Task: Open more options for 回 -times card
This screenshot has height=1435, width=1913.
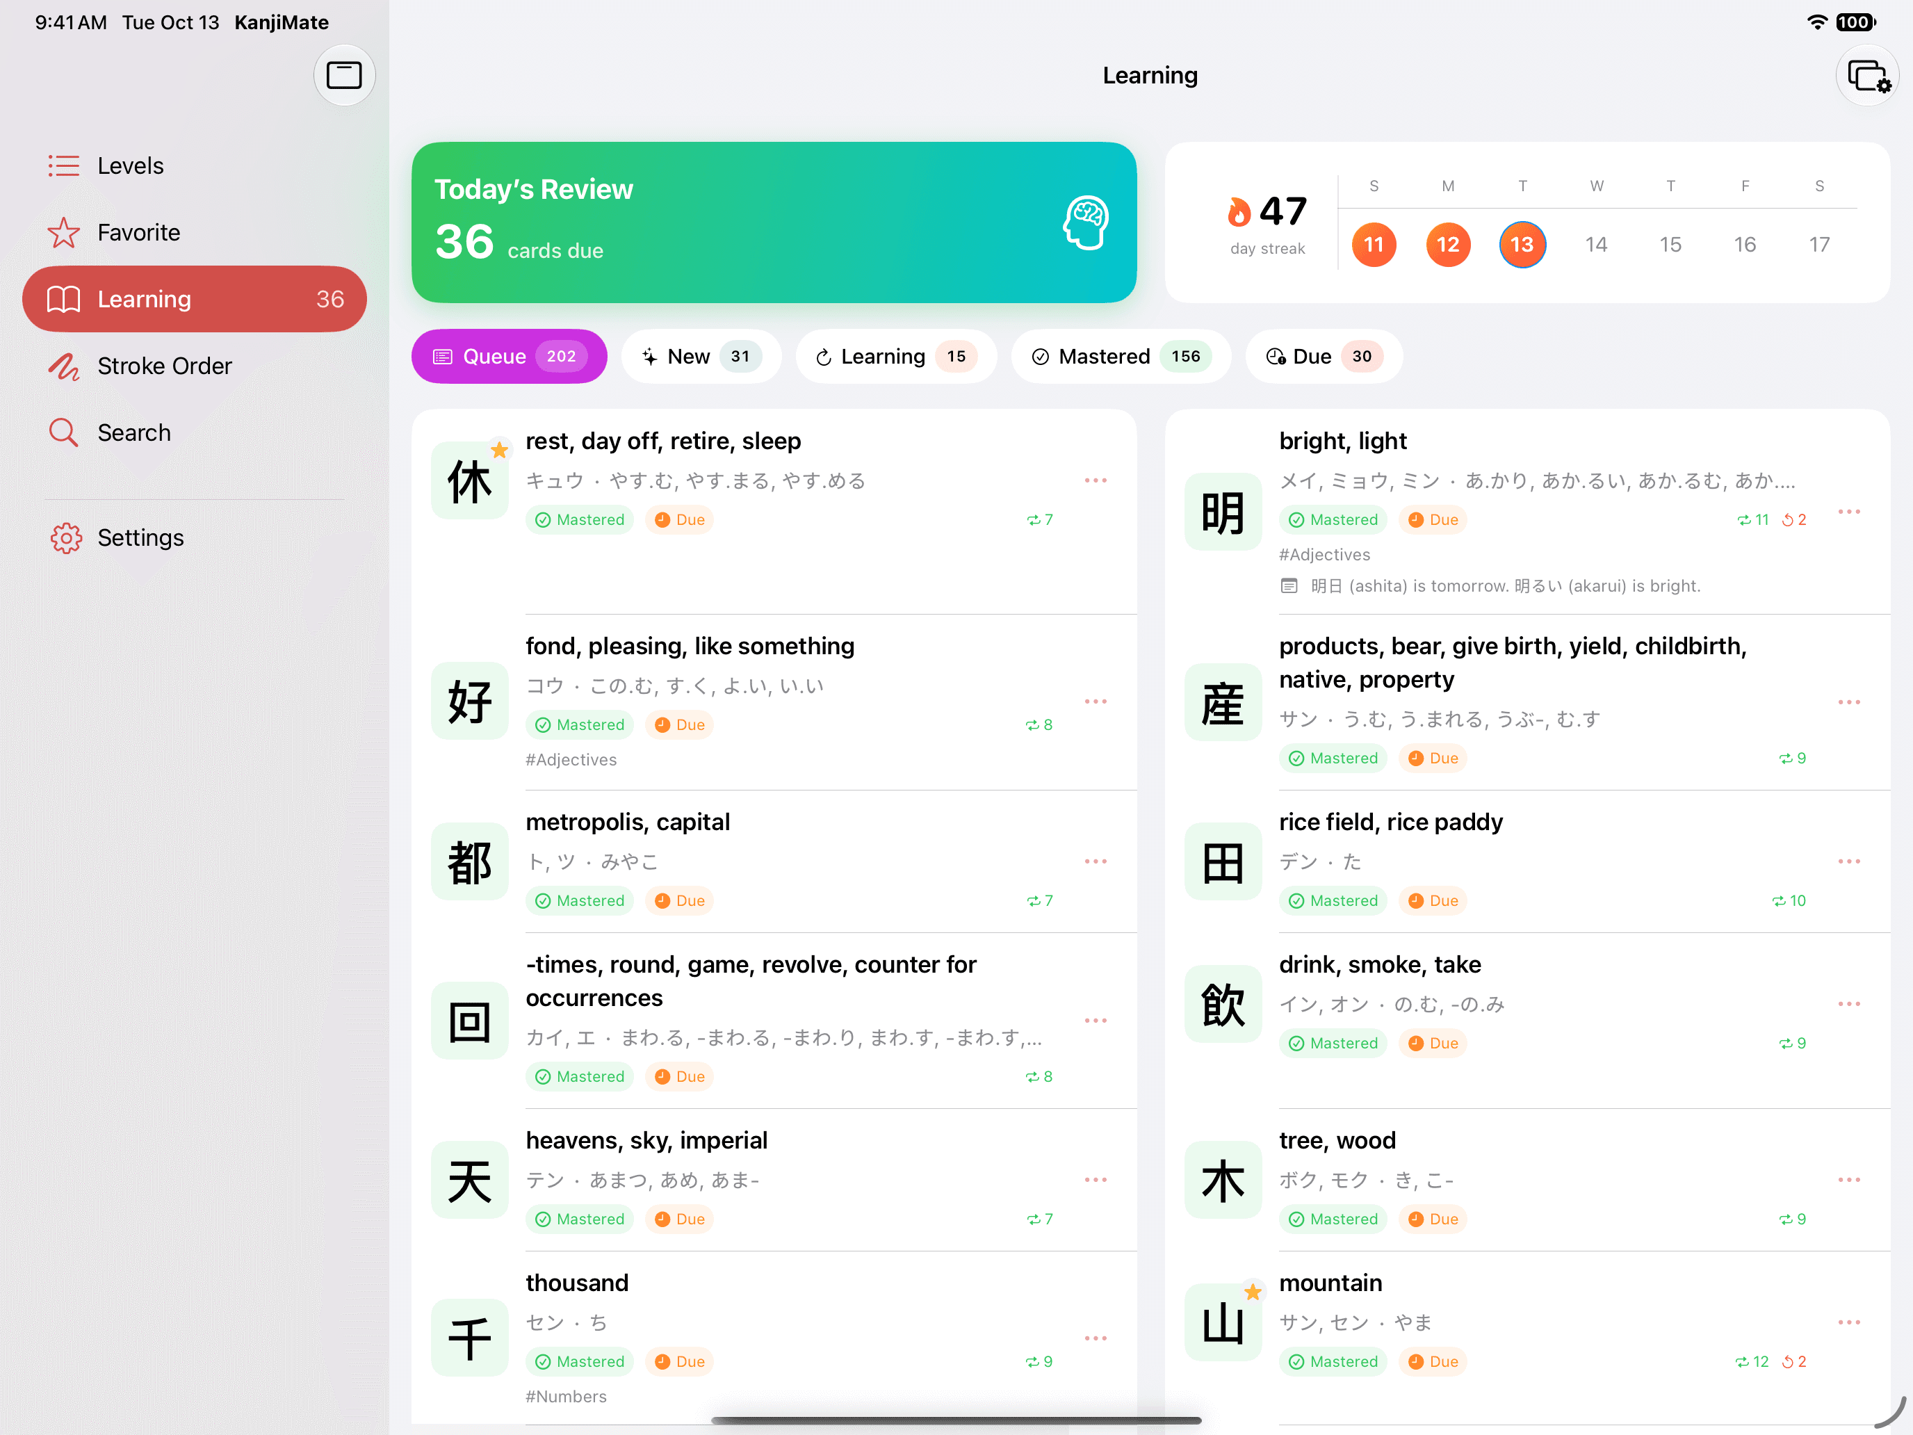Action: click(x=1095, y=1021)
